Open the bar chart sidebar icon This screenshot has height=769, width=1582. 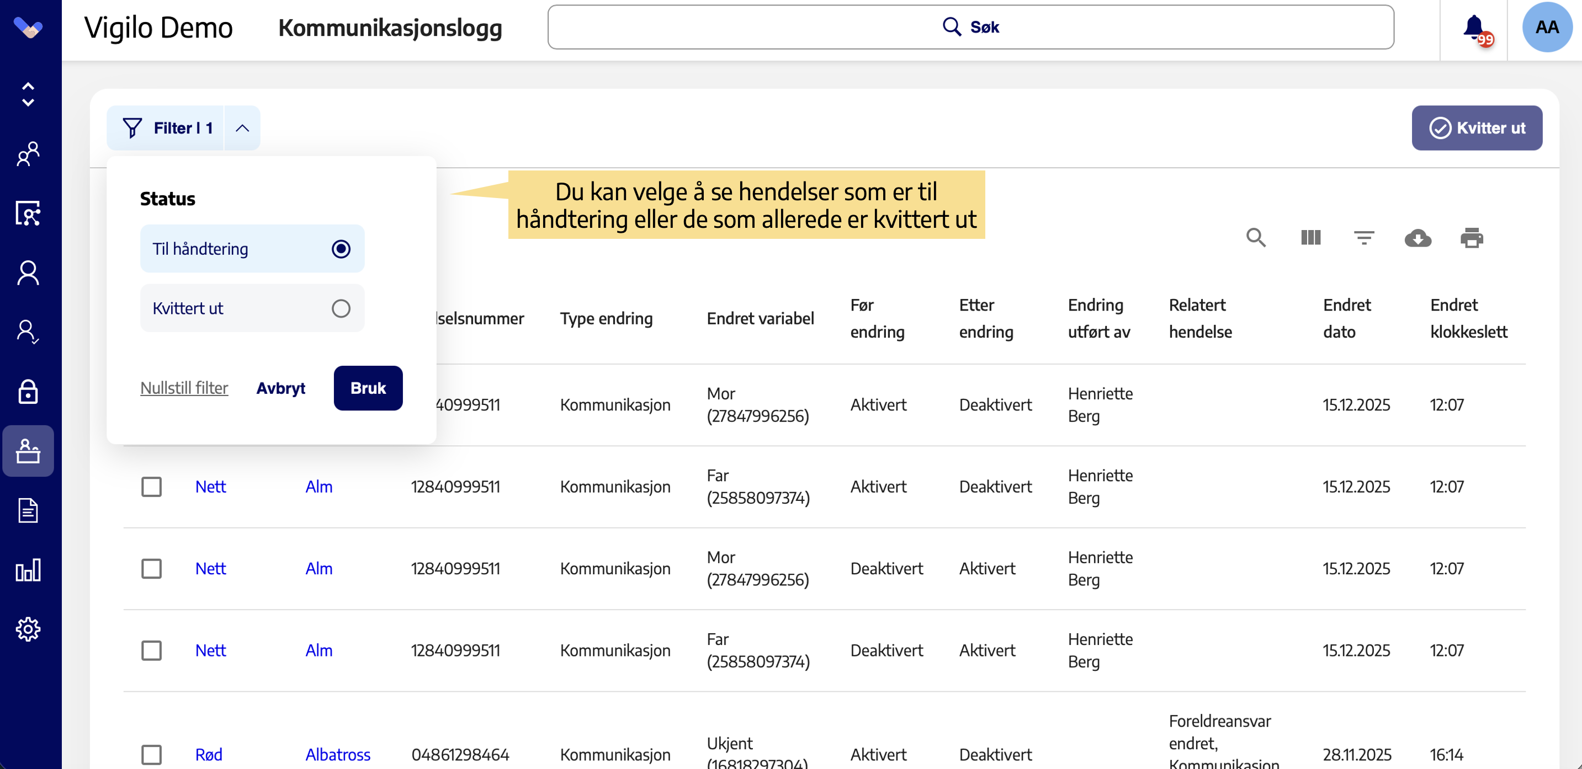tap(28, 569)
